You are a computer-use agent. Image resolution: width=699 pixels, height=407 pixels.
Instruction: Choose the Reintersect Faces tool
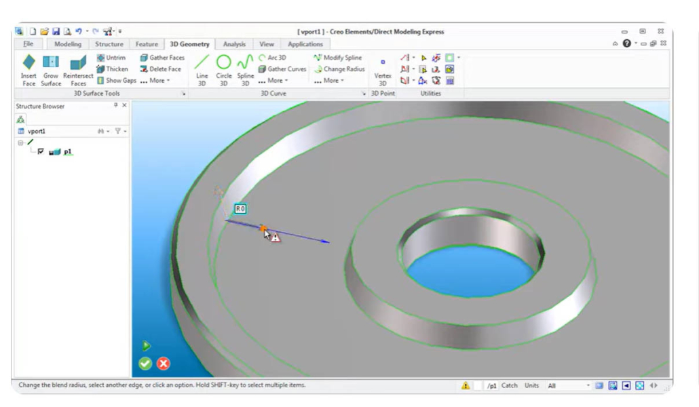pos(78,69)
